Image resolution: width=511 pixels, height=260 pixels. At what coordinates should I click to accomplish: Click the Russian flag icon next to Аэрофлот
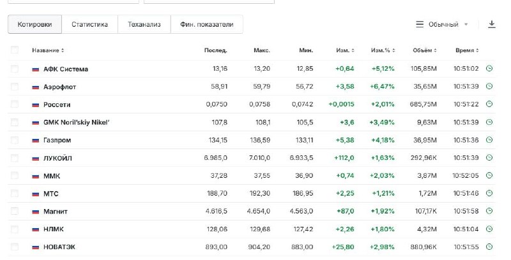(x=36, y=87)
